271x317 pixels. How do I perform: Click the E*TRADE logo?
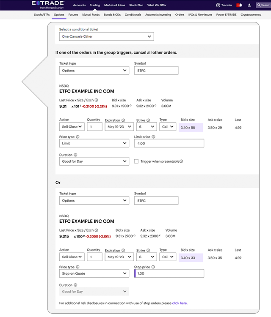coord(47,5)
